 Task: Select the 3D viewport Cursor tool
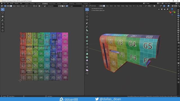[x=87, y=13]
